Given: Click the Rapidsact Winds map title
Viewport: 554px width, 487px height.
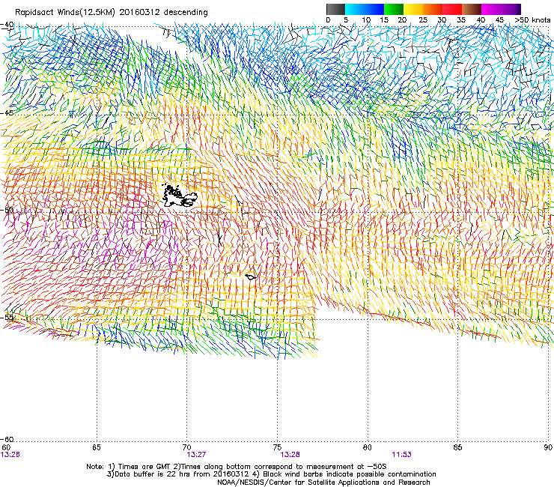Looking at the screenshot, I should 112,13.
